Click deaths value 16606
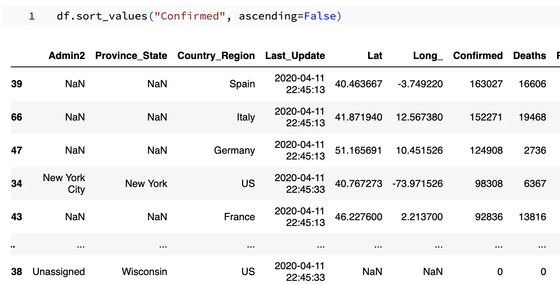Image resolution: width=560 pixels, height=285 pixels. 532,84
